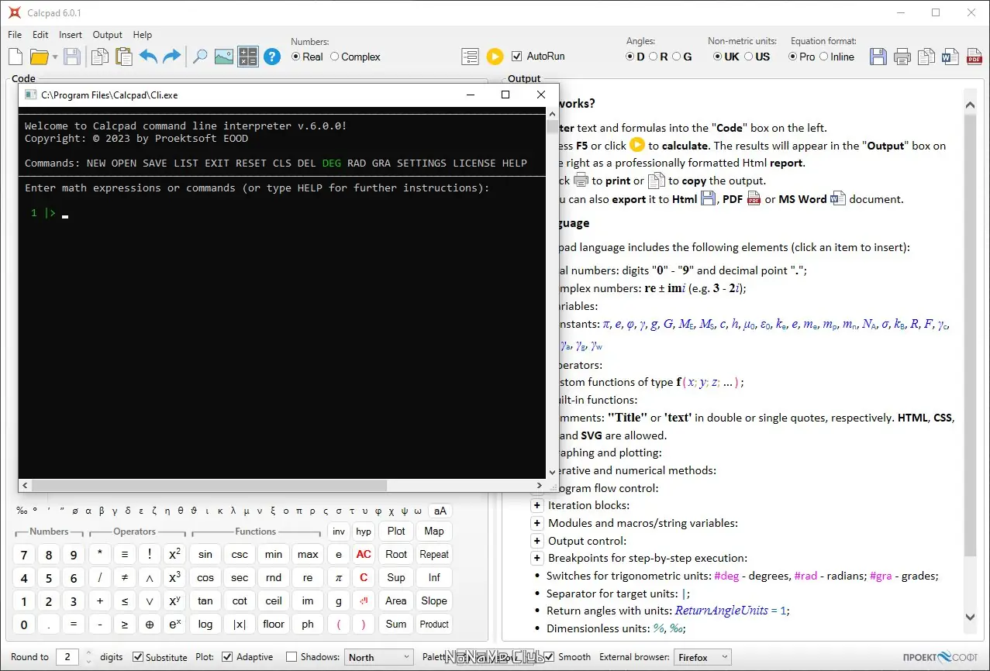Export output to PDF
Image resolution: width=990 pixels, height=671 pixels.
974,57
